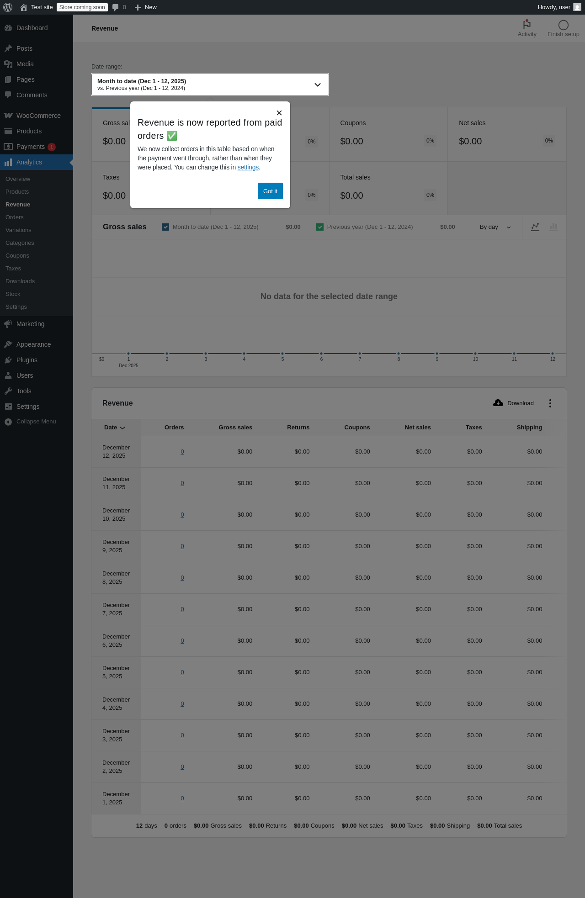
Task: Open the Activity flag icon
Action: [x=527, y=24]
